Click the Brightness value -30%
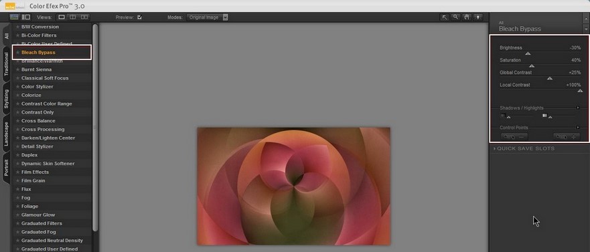This screenshot has width=590, height=252. pyautogui.click(x=575, y=47)
